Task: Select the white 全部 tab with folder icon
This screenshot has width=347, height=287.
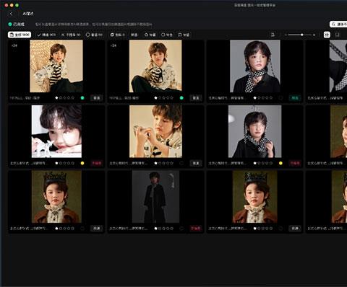Action: click(x=20, y=35)
